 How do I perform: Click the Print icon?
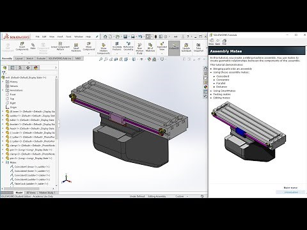(133, 36)
